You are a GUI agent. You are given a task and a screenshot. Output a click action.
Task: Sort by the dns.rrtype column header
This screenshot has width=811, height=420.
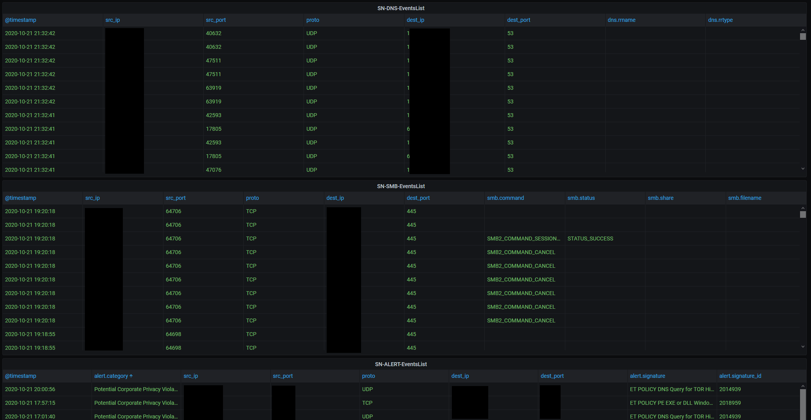point(720,20)
